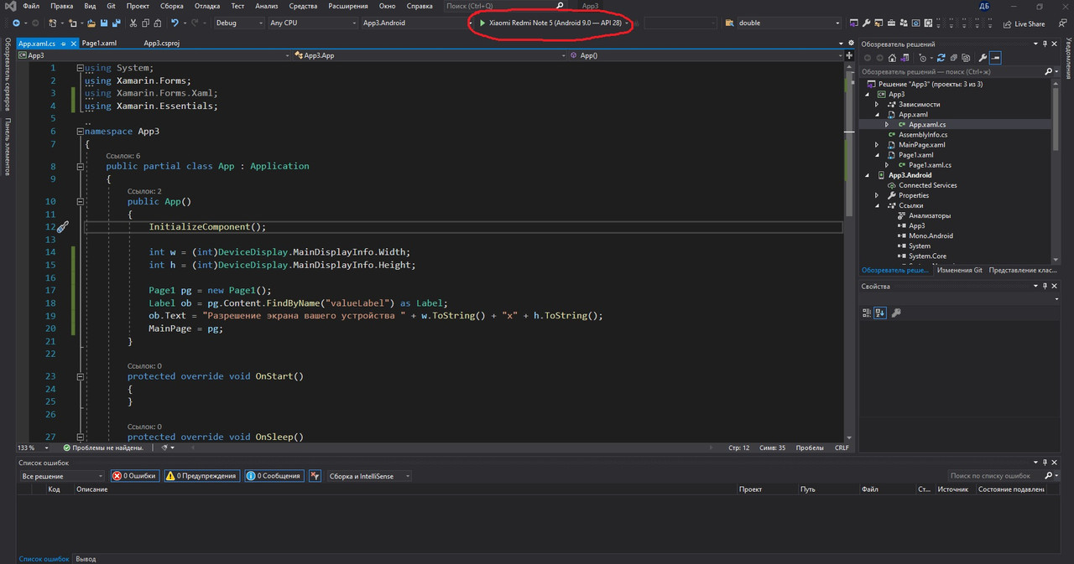Screen dimensions: 1074x564
Task: Click Home icon in Solution Explorer toolbar
Action: click(x=892, y=58)
